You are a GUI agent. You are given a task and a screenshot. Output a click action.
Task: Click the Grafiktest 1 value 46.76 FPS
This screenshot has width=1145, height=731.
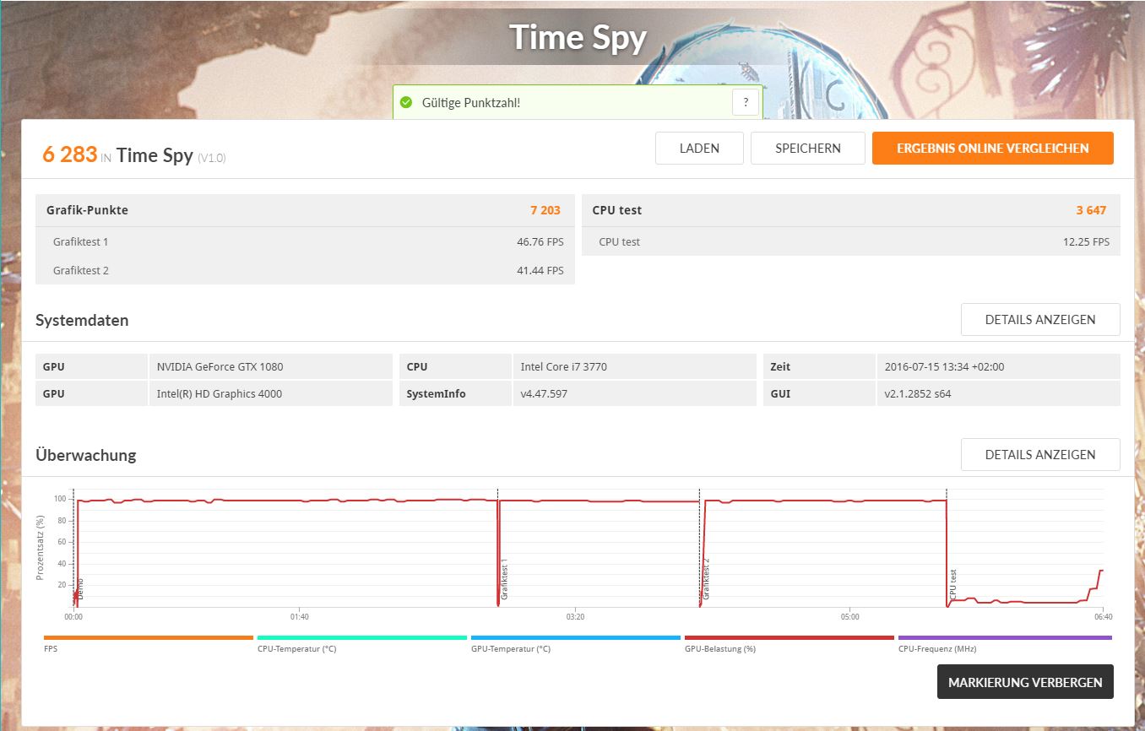[540, 242]
